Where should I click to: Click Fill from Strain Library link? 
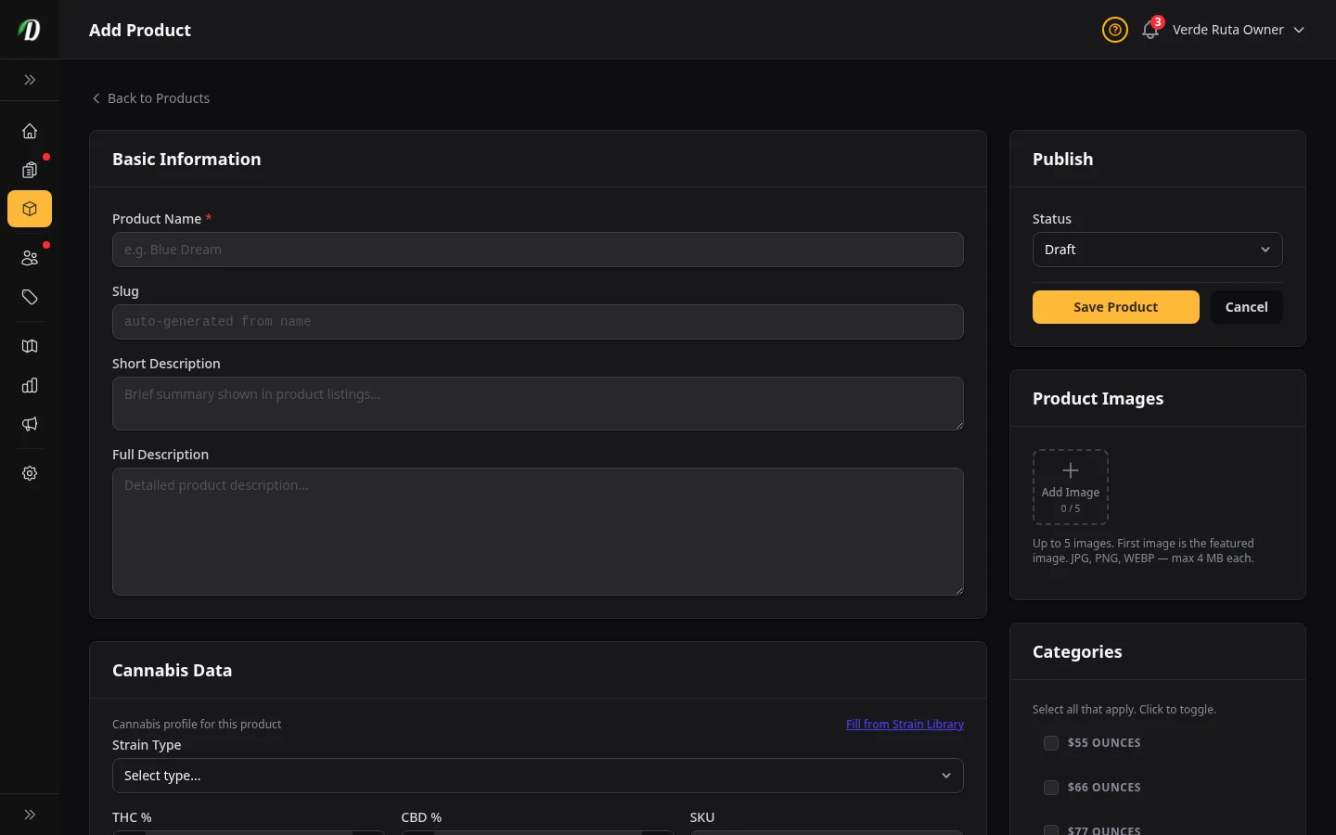coord(905,725)
